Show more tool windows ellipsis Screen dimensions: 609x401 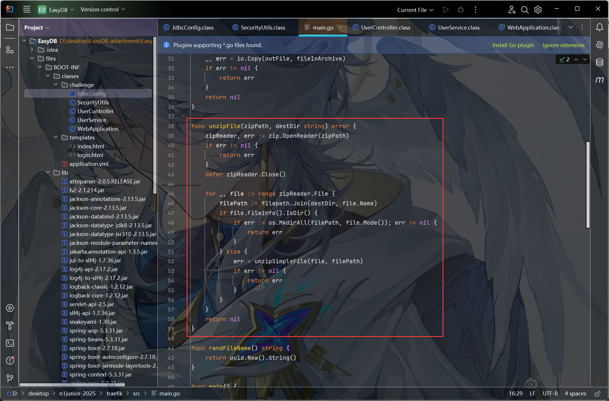(10, 67)
